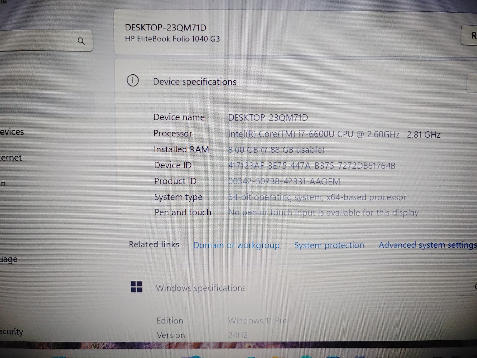Image resolution: width=477 pixels, height=358 pixels.
Task: Click the 64-bit operating system value
Action: coord(317,197)
